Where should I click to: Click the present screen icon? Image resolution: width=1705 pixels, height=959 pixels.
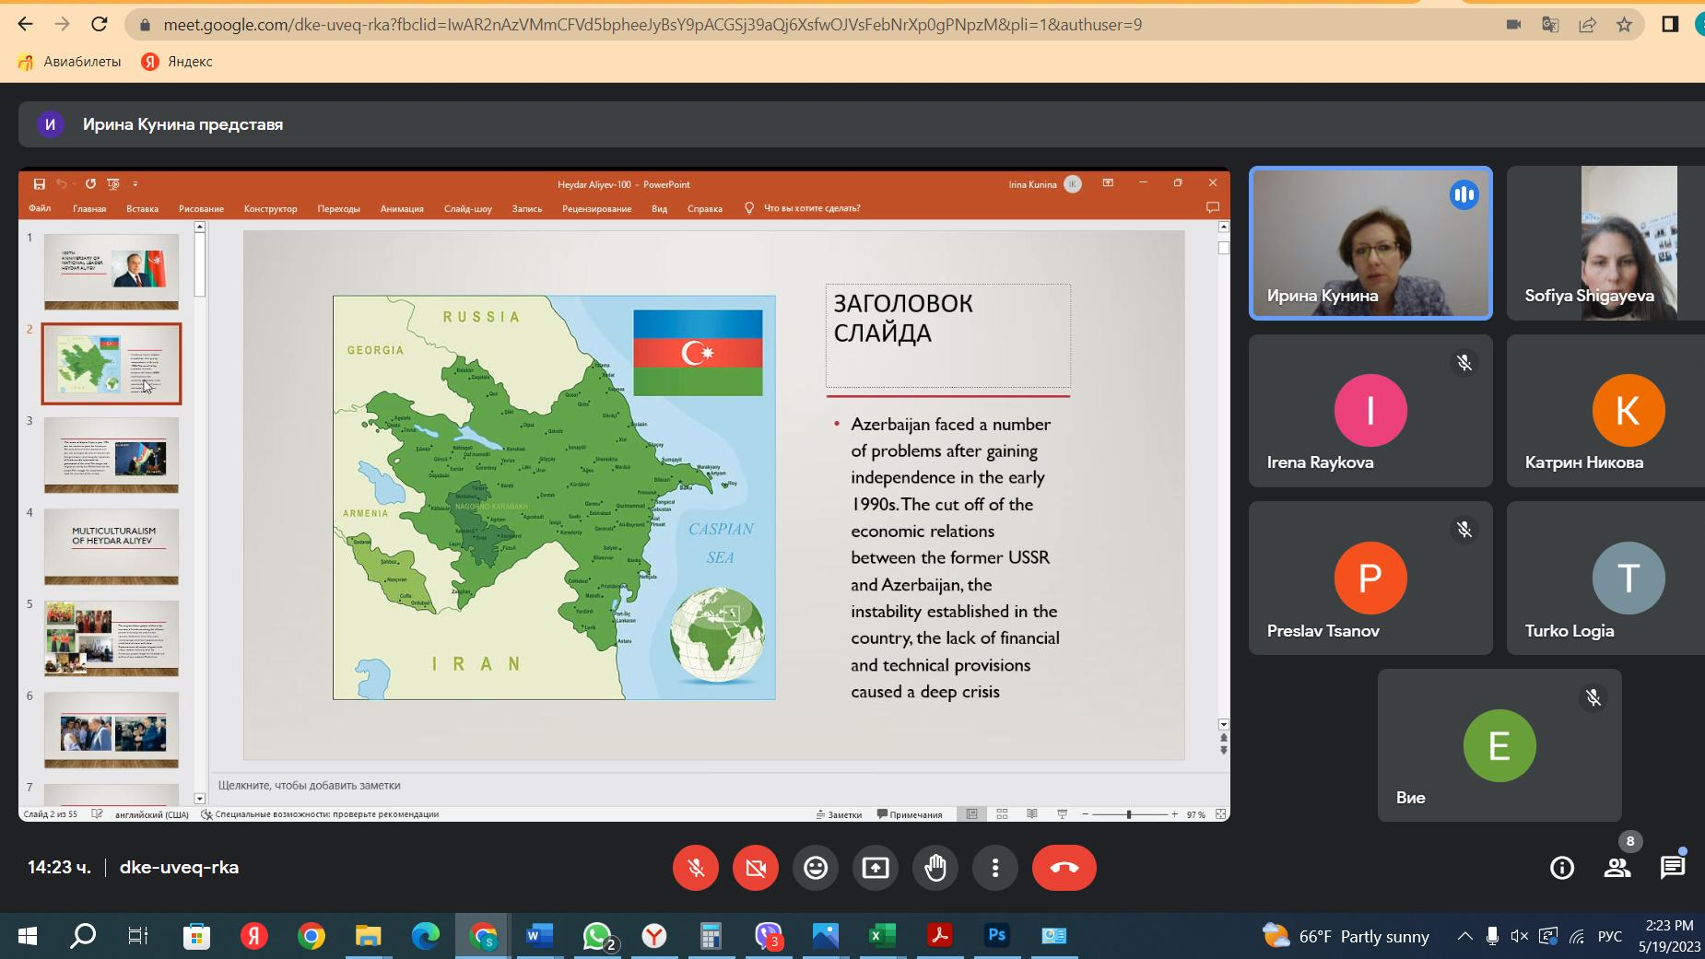876,868
